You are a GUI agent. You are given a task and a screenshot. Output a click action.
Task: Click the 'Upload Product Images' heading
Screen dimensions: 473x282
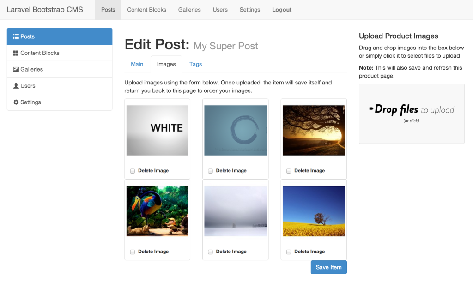pos(399,36)
